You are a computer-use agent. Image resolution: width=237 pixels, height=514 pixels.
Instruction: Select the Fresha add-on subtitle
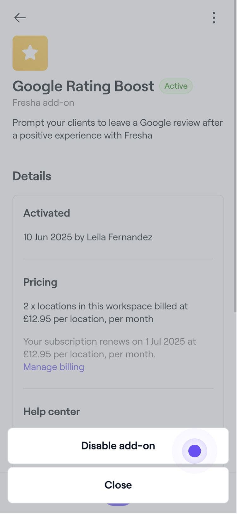43,103
